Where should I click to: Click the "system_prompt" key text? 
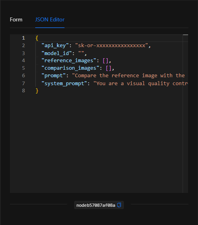click(x=64, y=83)
